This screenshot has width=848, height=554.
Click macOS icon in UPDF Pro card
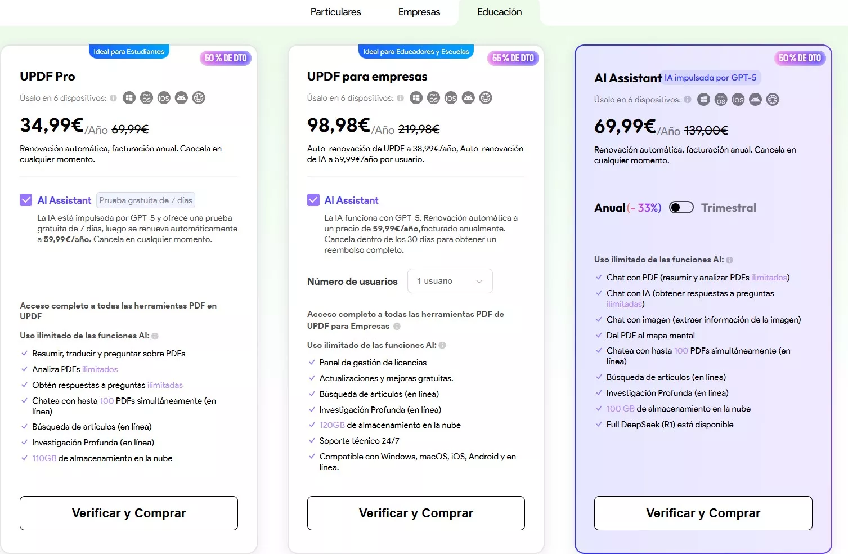pos(146,98)
